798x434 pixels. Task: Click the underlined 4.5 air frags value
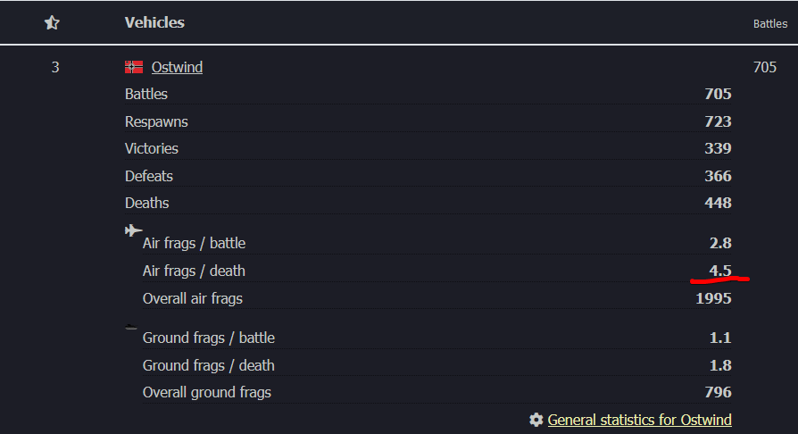click(720, 271)
